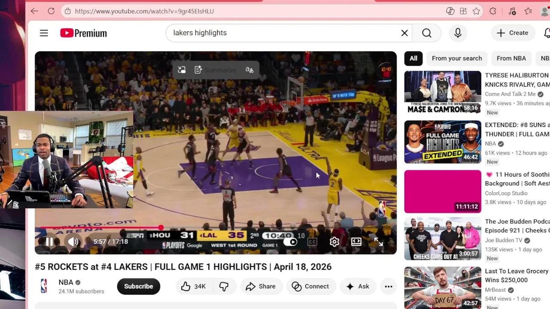Screen dimensions: 550x309
Task: Open the Create menu
Action: [513, 33]
